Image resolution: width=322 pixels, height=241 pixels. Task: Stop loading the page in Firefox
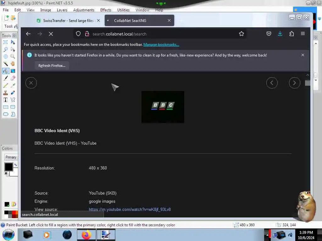click(51, 34)
